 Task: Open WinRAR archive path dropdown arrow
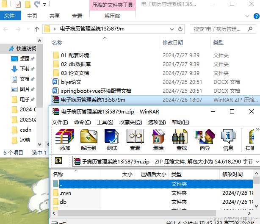[x=257, y=161]
